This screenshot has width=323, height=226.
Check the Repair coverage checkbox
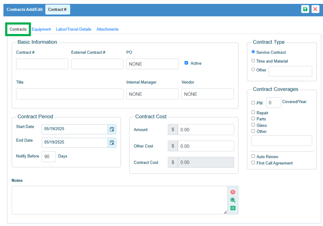(x=253, y=112)
